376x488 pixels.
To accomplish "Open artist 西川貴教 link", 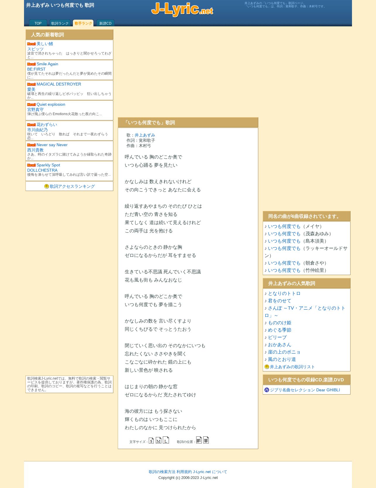I will 35,150.
